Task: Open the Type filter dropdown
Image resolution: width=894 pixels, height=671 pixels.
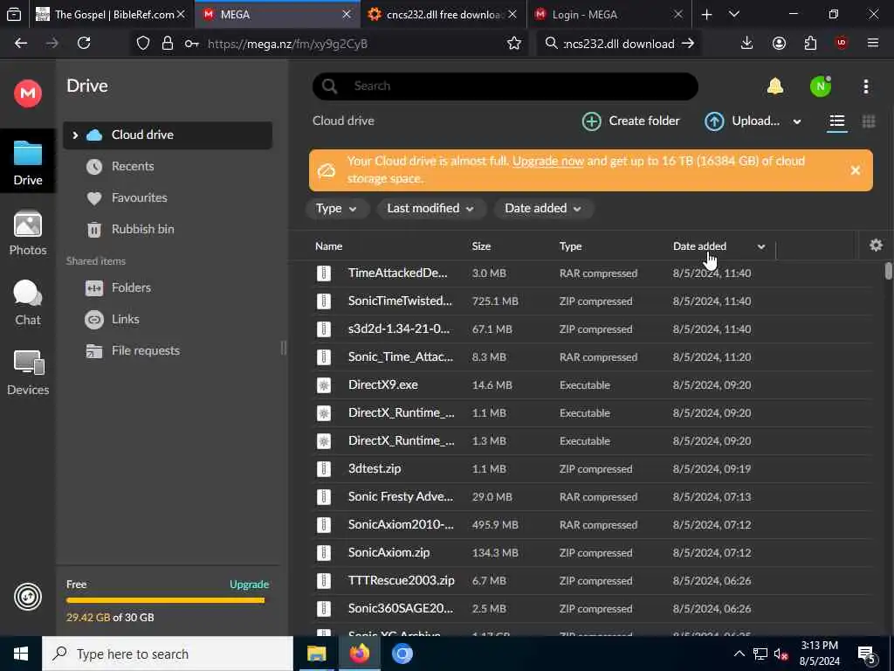Action: click(336, 208)
